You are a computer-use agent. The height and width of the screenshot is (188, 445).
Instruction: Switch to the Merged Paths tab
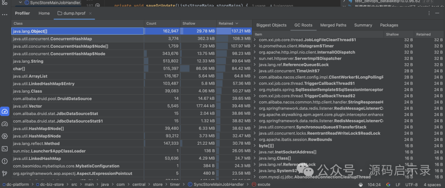coord(333,25)
